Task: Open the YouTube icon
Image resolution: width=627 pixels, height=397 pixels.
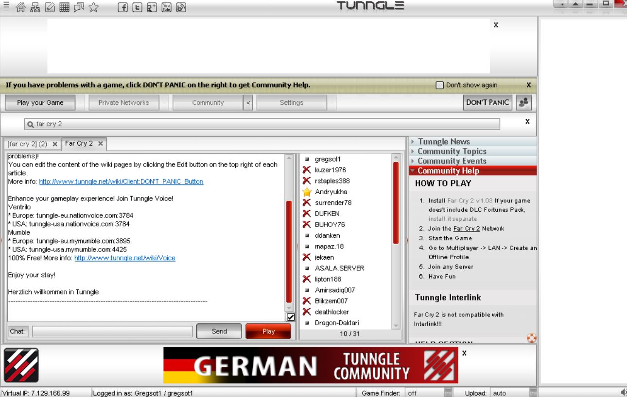Action: pos(166,8)
